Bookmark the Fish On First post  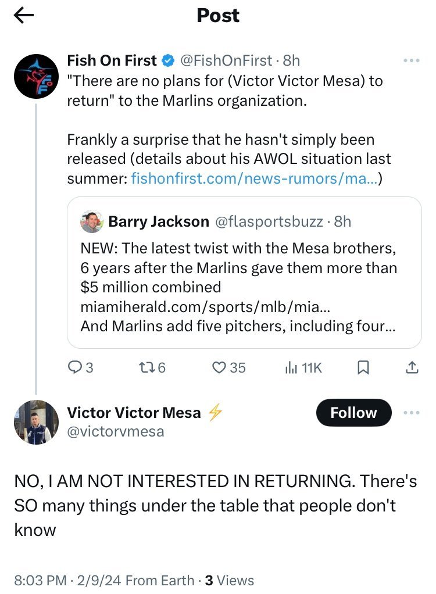pyautogui.click(x=363, y=367)
